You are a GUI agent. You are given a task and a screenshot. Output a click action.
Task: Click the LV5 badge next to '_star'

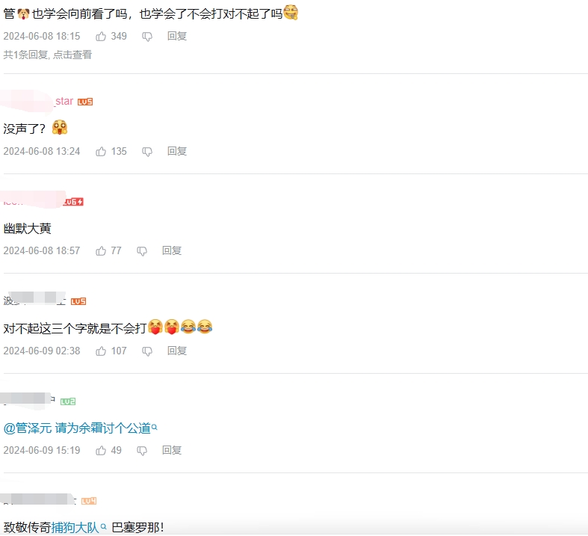click(85, 102)
